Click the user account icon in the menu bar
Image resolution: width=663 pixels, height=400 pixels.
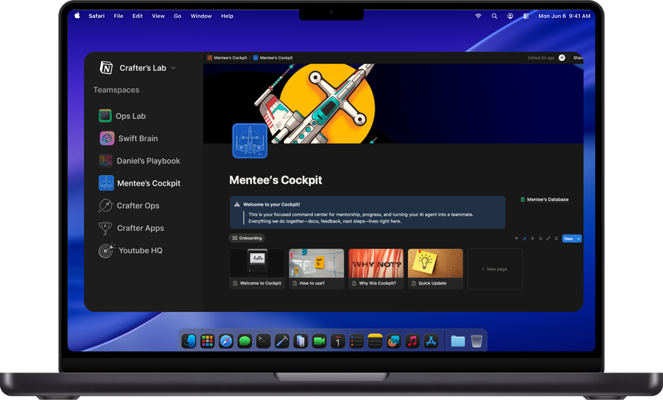pyautogui.click(x=510, y=16)
